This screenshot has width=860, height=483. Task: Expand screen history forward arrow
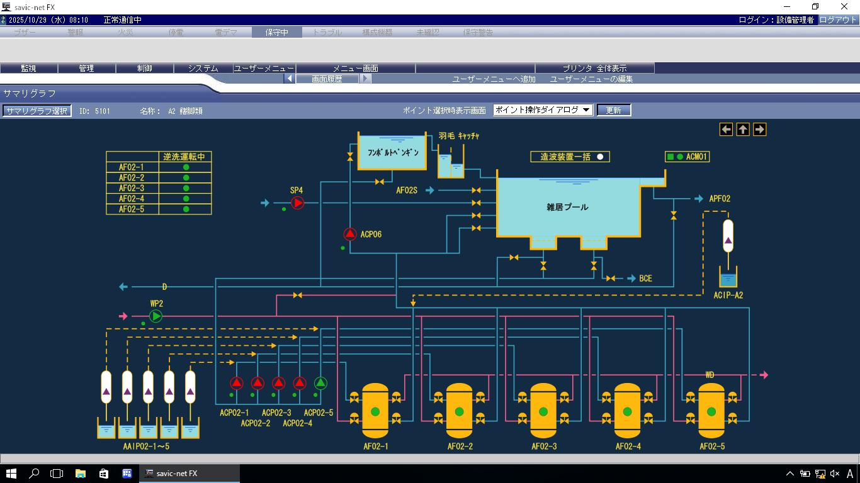click(x=365, y=79)
